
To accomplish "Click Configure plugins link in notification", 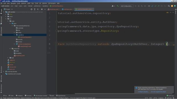I will (x=143, y=92).
